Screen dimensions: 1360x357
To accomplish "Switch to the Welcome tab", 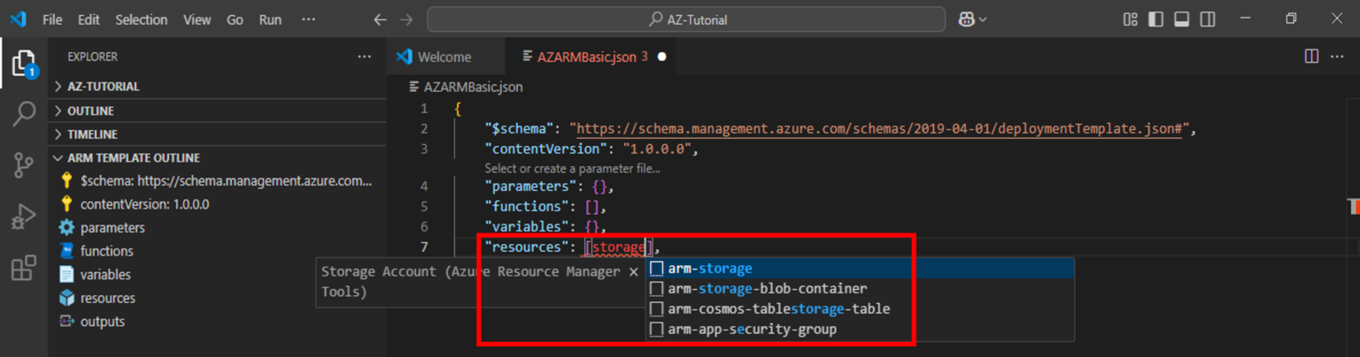I will coord(444,57).
